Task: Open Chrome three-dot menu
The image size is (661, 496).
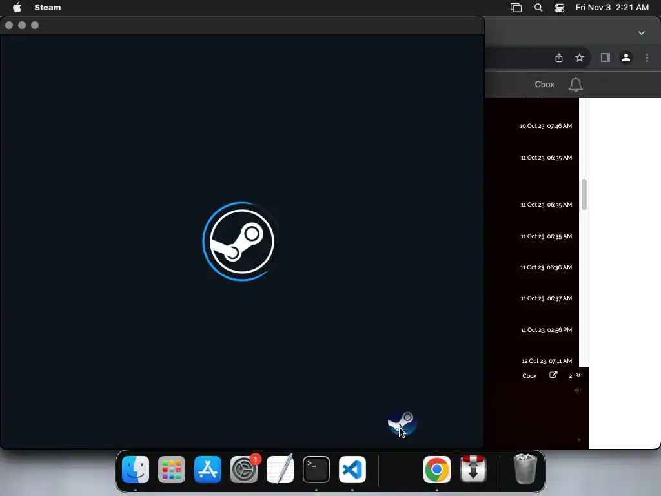Action: 647,57
